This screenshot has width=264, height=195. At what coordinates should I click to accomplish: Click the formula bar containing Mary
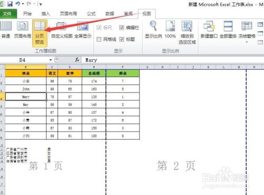click(x=173, y=60)
